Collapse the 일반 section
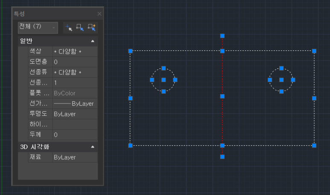This screenshot has height=195, width=330. [x=93, y=41]
